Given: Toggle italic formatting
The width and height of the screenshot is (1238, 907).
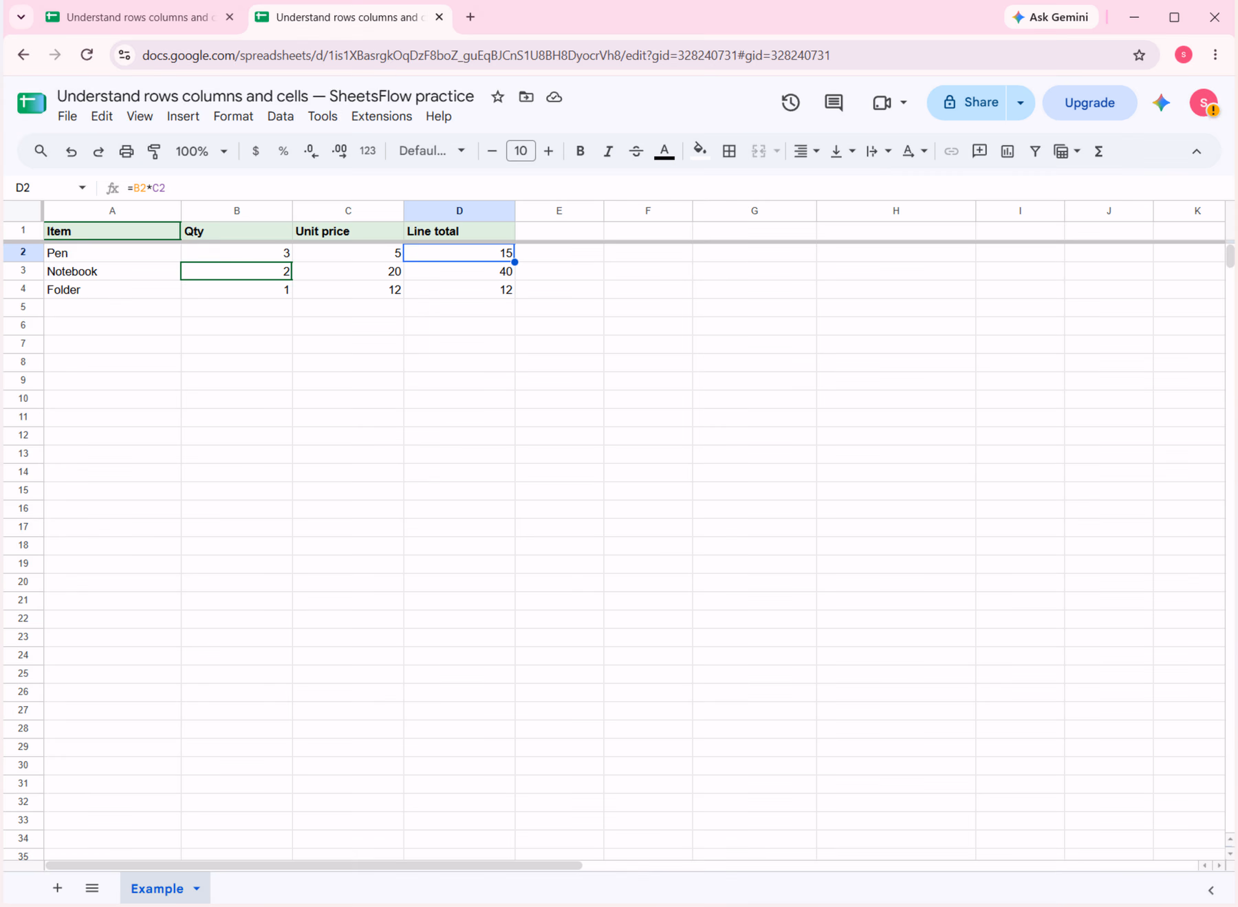Looking at the screenshot, I should coord(608,151).
